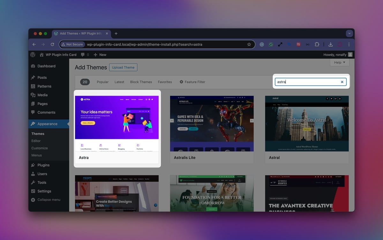Open the Chrome three-dot menu
The image size is (383, 240).
point(349,44)
